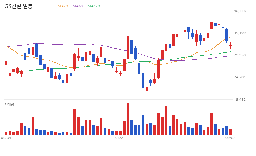Click the GS건설 일봉 chart title
This screenshot has width=256, height=156.
pyautogui.click(x=18, y=6)
